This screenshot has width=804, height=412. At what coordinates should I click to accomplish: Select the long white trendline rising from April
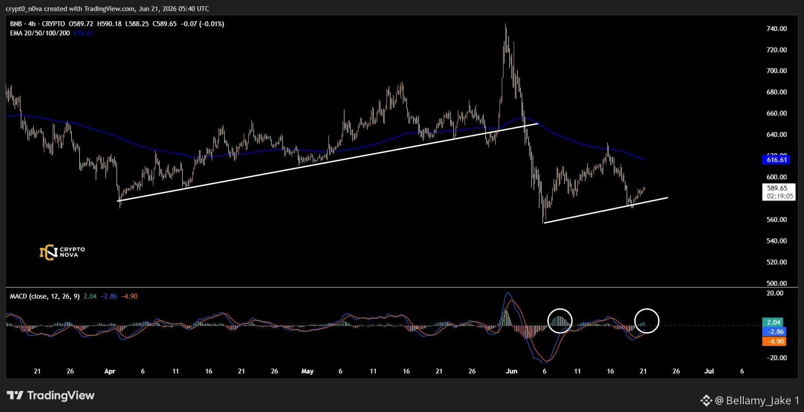pyautogui.click(x=328, y=163)
